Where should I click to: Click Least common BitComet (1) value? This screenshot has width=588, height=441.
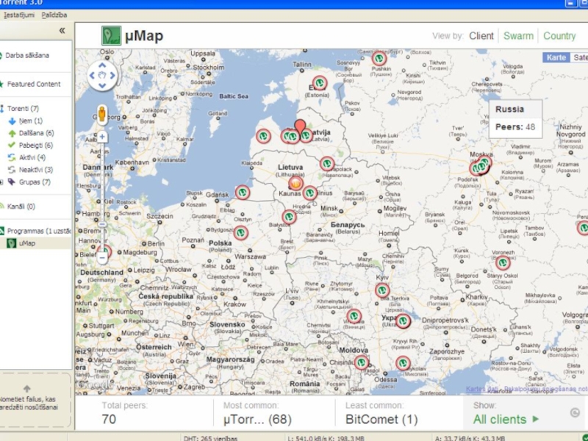tap(381, 419)
